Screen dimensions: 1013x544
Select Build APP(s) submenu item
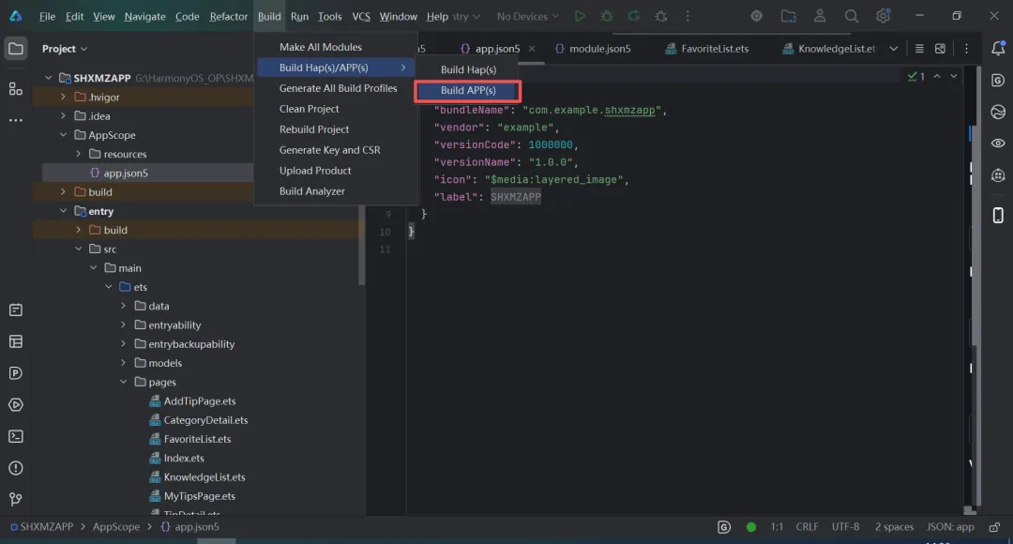[x=468, y=90]
